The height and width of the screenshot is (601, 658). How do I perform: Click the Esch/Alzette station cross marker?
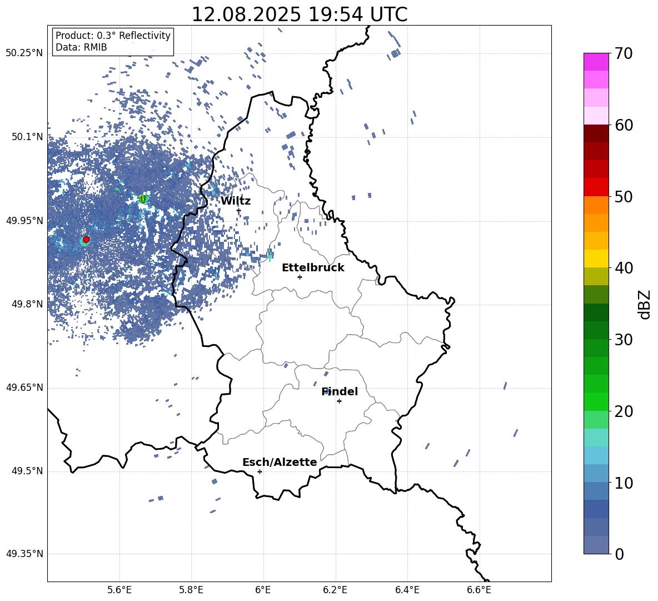coord(260,471)
